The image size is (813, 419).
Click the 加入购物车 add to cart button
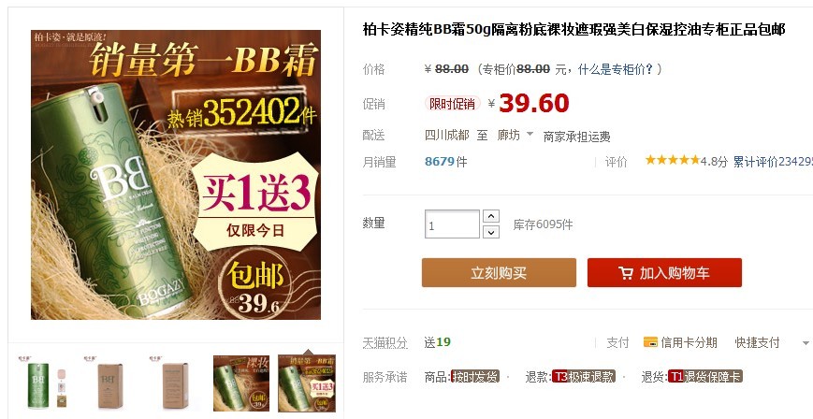(664, 273)
